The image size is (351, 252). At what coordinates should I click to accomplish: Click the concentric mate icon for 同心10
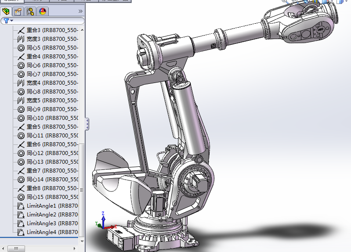pos(21,118)
